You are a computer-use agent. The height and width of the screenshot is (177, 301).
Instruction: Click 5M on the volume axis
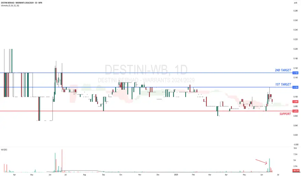click(295, 160)
